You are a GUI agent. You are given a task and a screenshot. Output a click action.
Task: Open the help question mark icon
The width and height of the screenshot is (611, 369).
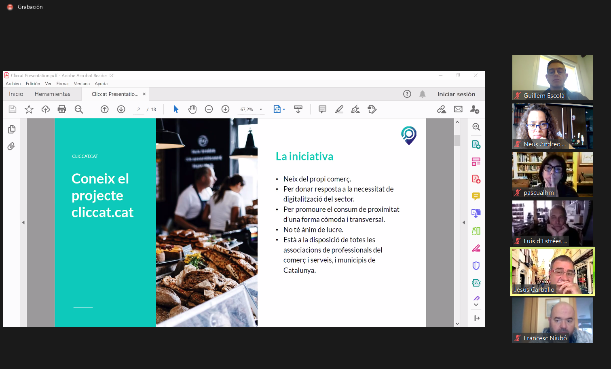407,94
